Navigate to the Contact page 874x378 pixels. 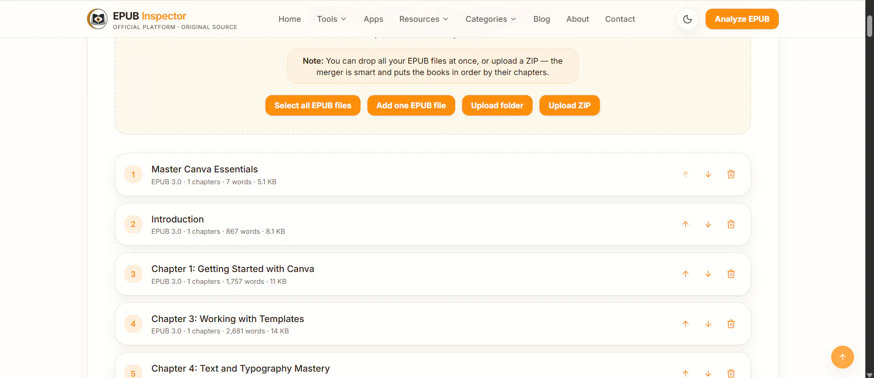tap(620, 19)
